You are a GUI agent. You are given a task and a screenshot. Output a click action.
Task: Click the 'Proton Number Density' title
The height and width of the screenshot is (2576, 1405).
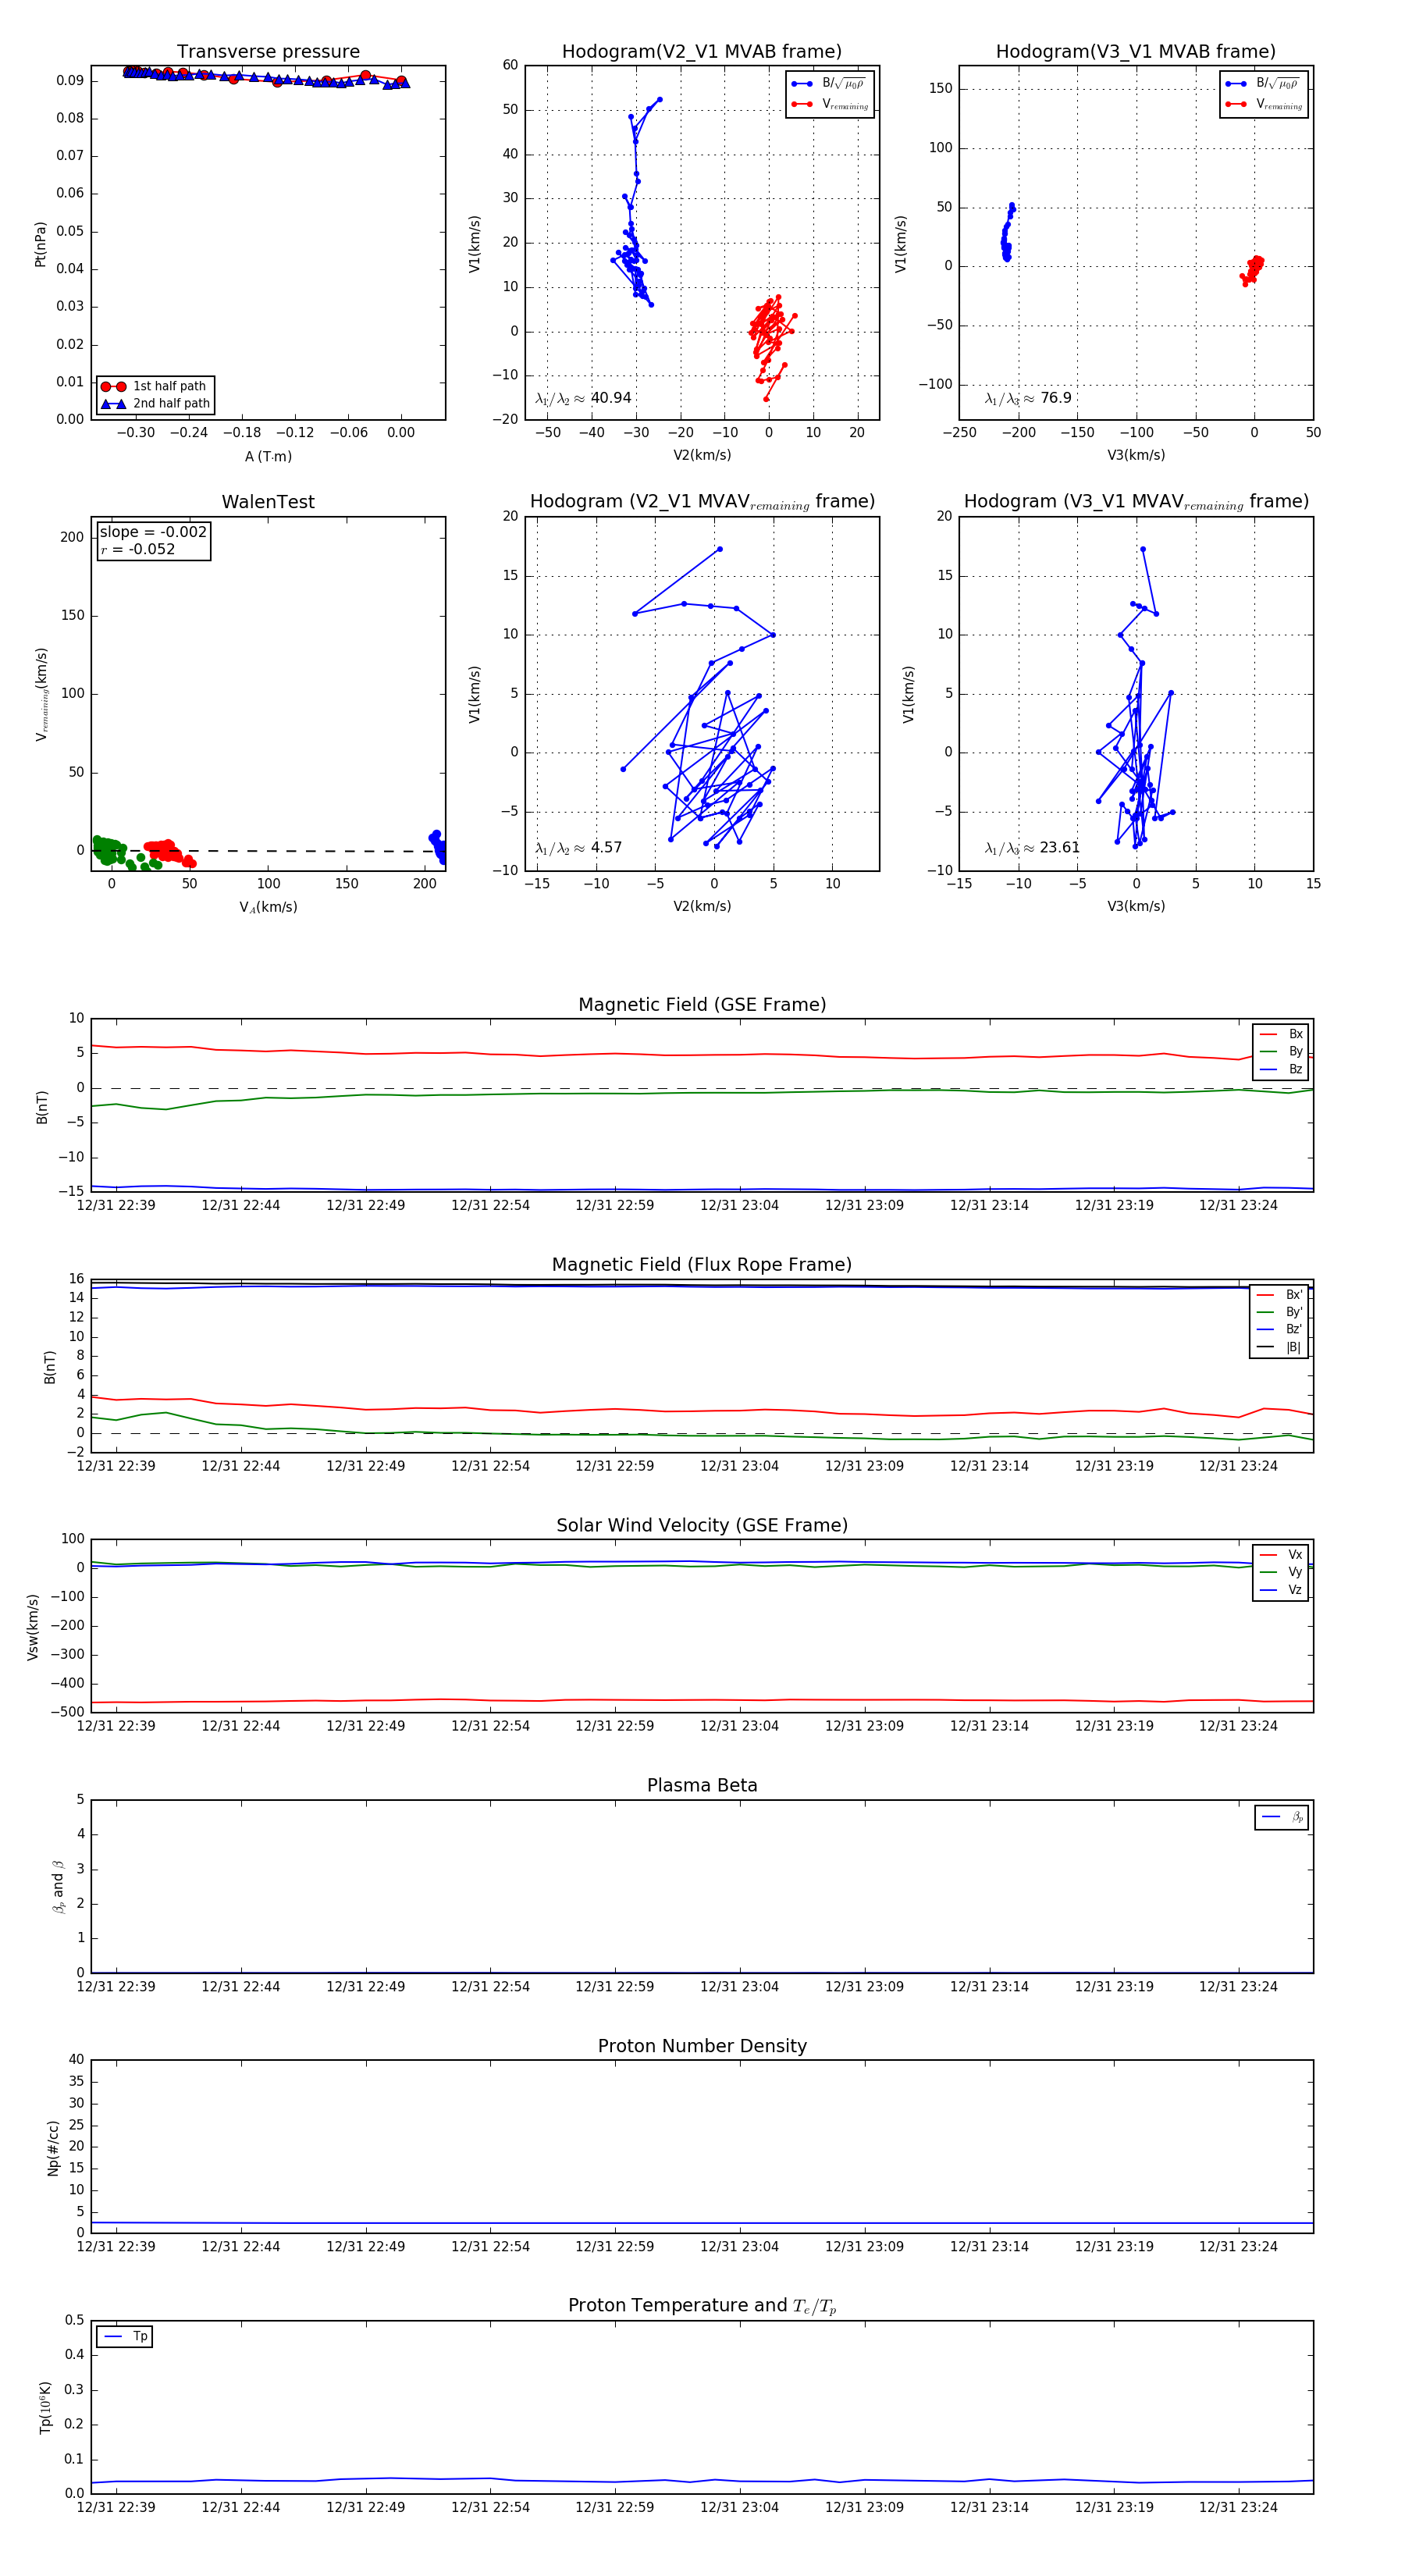click(702, 2046)
